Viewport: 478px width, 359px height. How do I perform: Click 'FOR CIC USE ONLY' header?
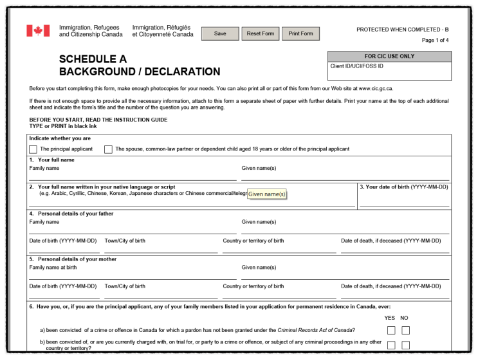pos(389,57)
